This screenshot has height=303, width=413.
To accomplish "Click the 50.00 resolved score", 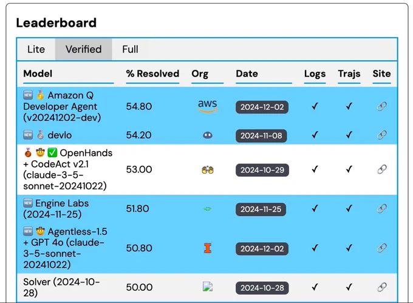I will point(139,287).
